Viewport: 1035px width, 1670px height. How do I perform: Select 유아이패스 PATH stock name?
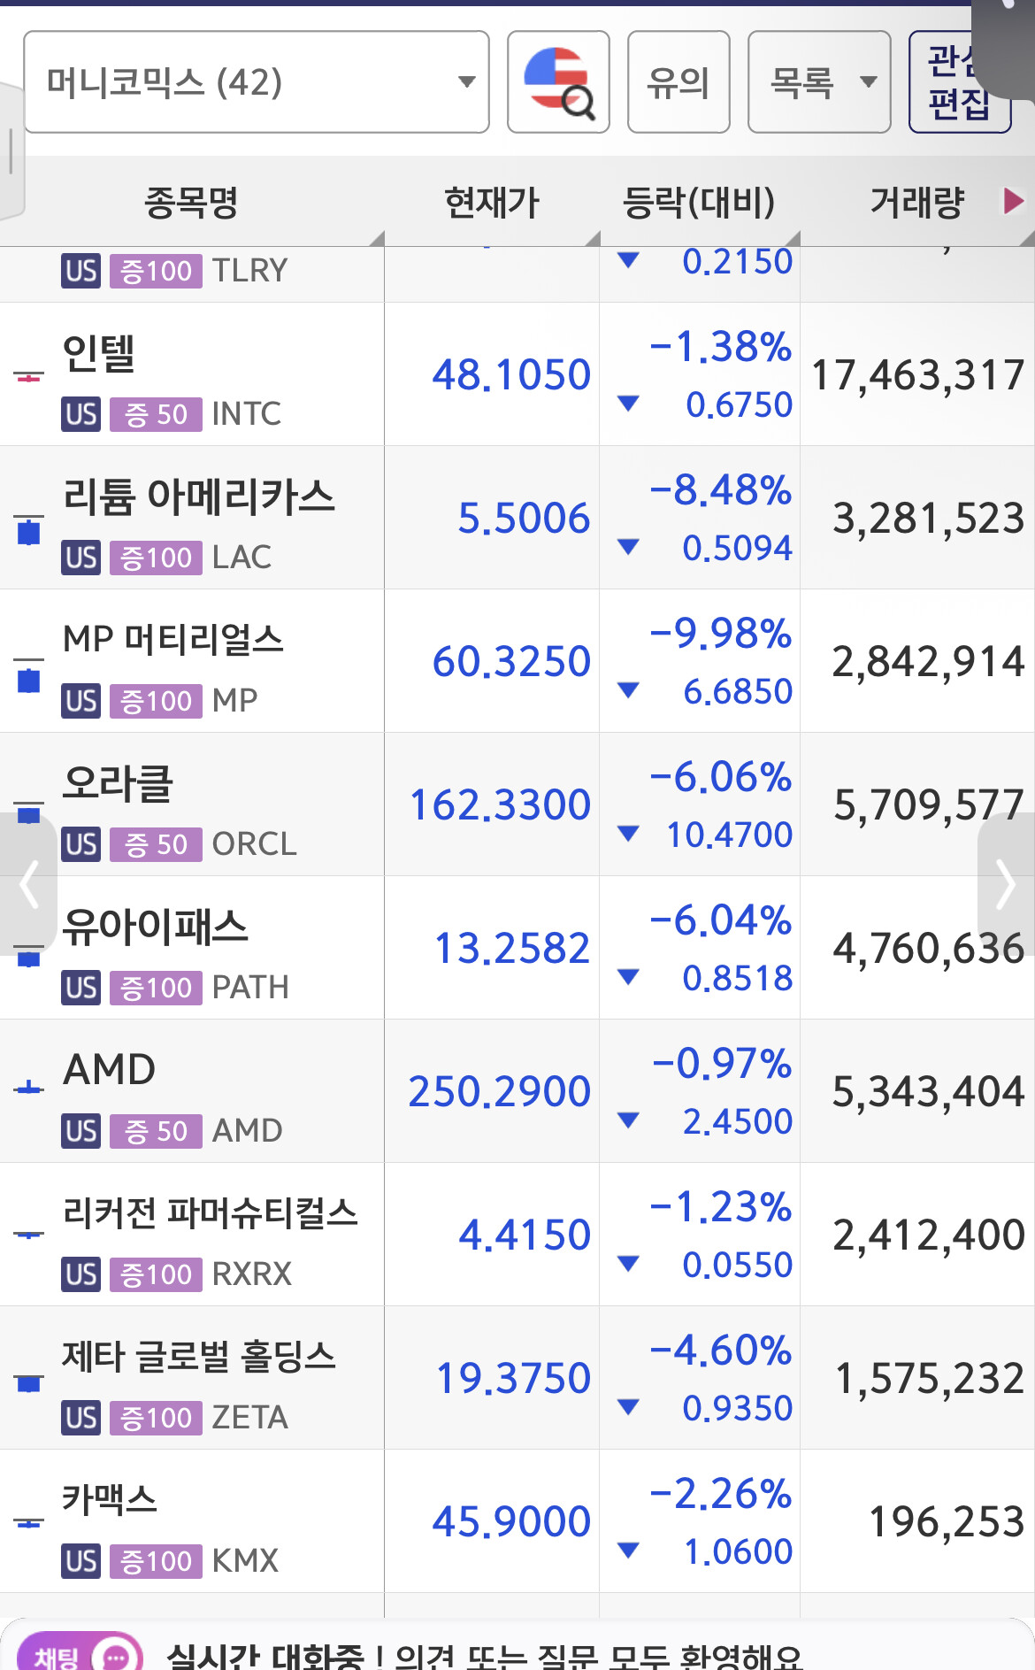coord(156,927)
